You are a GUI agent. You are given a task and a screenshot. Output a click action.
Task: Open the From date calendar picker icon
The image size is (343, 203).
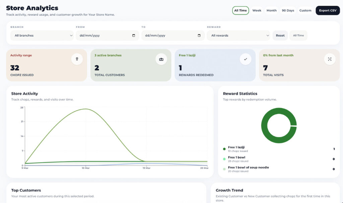(x=134, y=36)
